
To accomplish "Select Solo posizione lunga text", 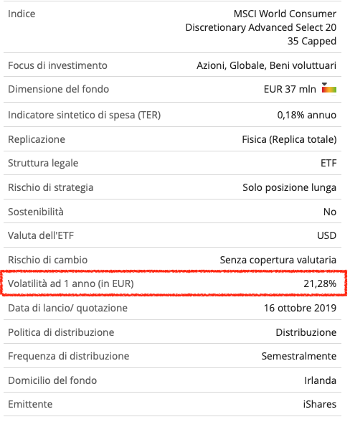I will [290, 187].
